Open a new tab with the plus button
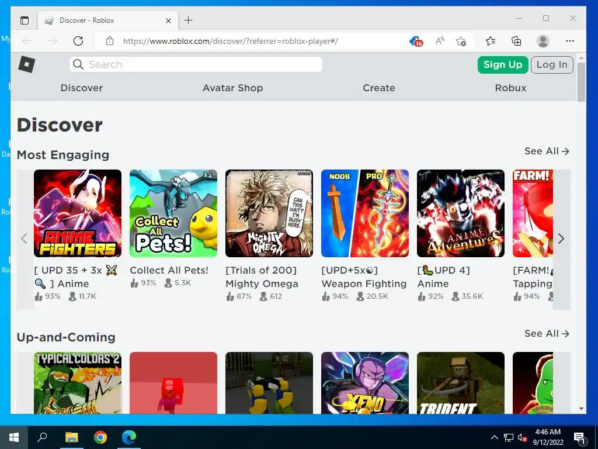Viewport: 598px width, 449px height. [189, 20]
